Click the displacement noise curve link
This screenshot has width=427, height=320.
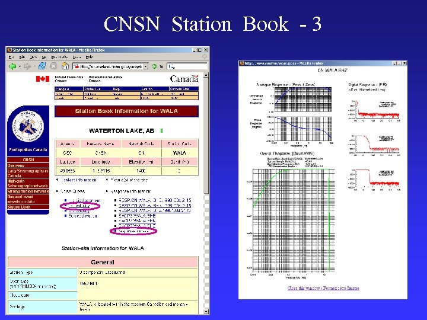[84, 200]
